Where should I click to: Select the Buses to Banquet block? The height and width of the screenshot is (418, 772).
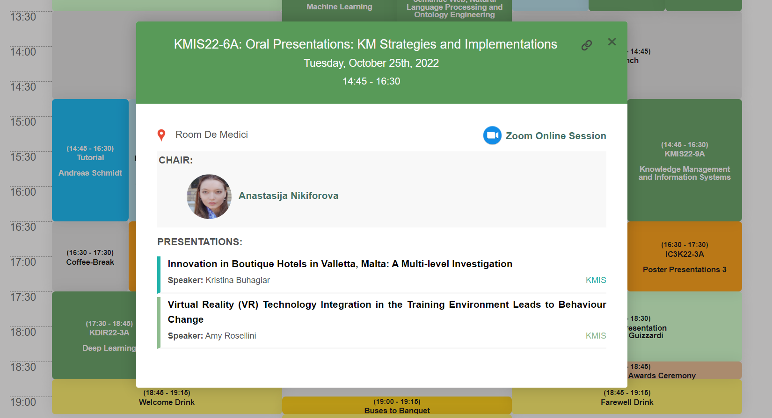[397, 406]
